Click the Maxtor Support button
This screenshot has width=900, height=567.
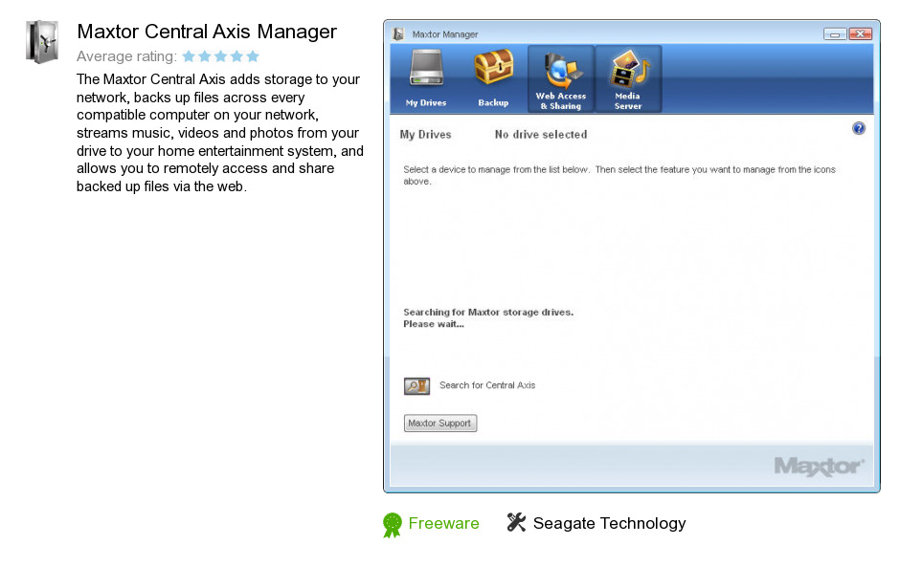click(x=440, y=424)
